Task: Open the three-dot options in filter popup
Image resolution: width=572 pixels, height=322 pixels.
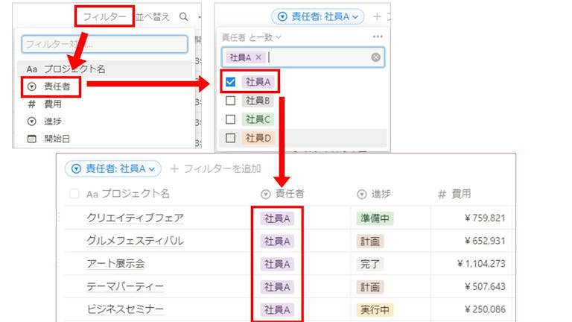Action: click(378, 37)
